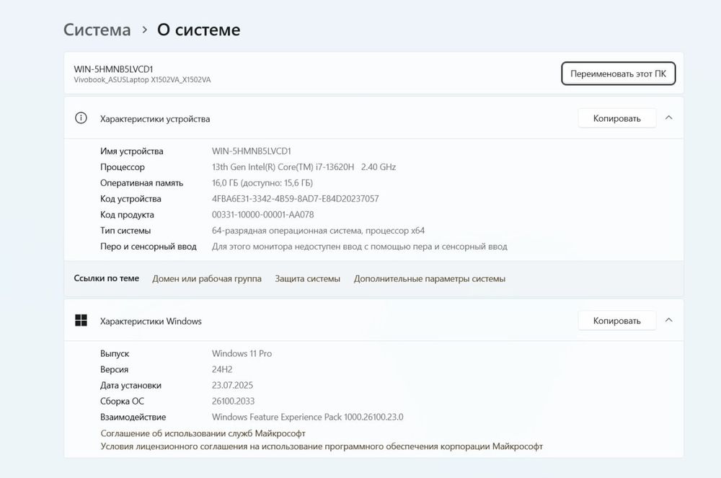The height and width of the screenshot is (478, 721).
Task: Collapse the Характеристики Windows section chevron
Action: click(x=669, y=320)
